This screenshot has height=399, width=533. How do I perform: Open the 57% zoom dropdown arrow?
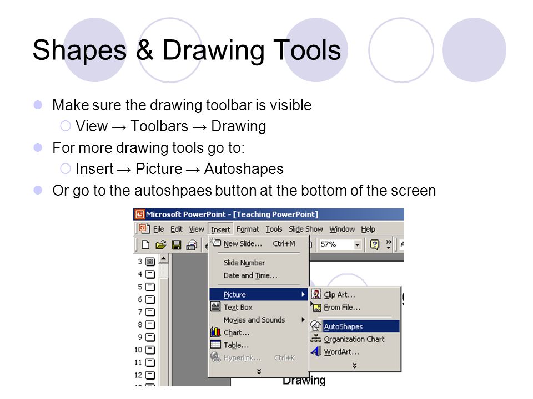[x=357, y=244]
